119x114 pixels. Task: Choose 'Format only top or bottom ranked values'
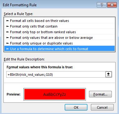coord(59,32)
